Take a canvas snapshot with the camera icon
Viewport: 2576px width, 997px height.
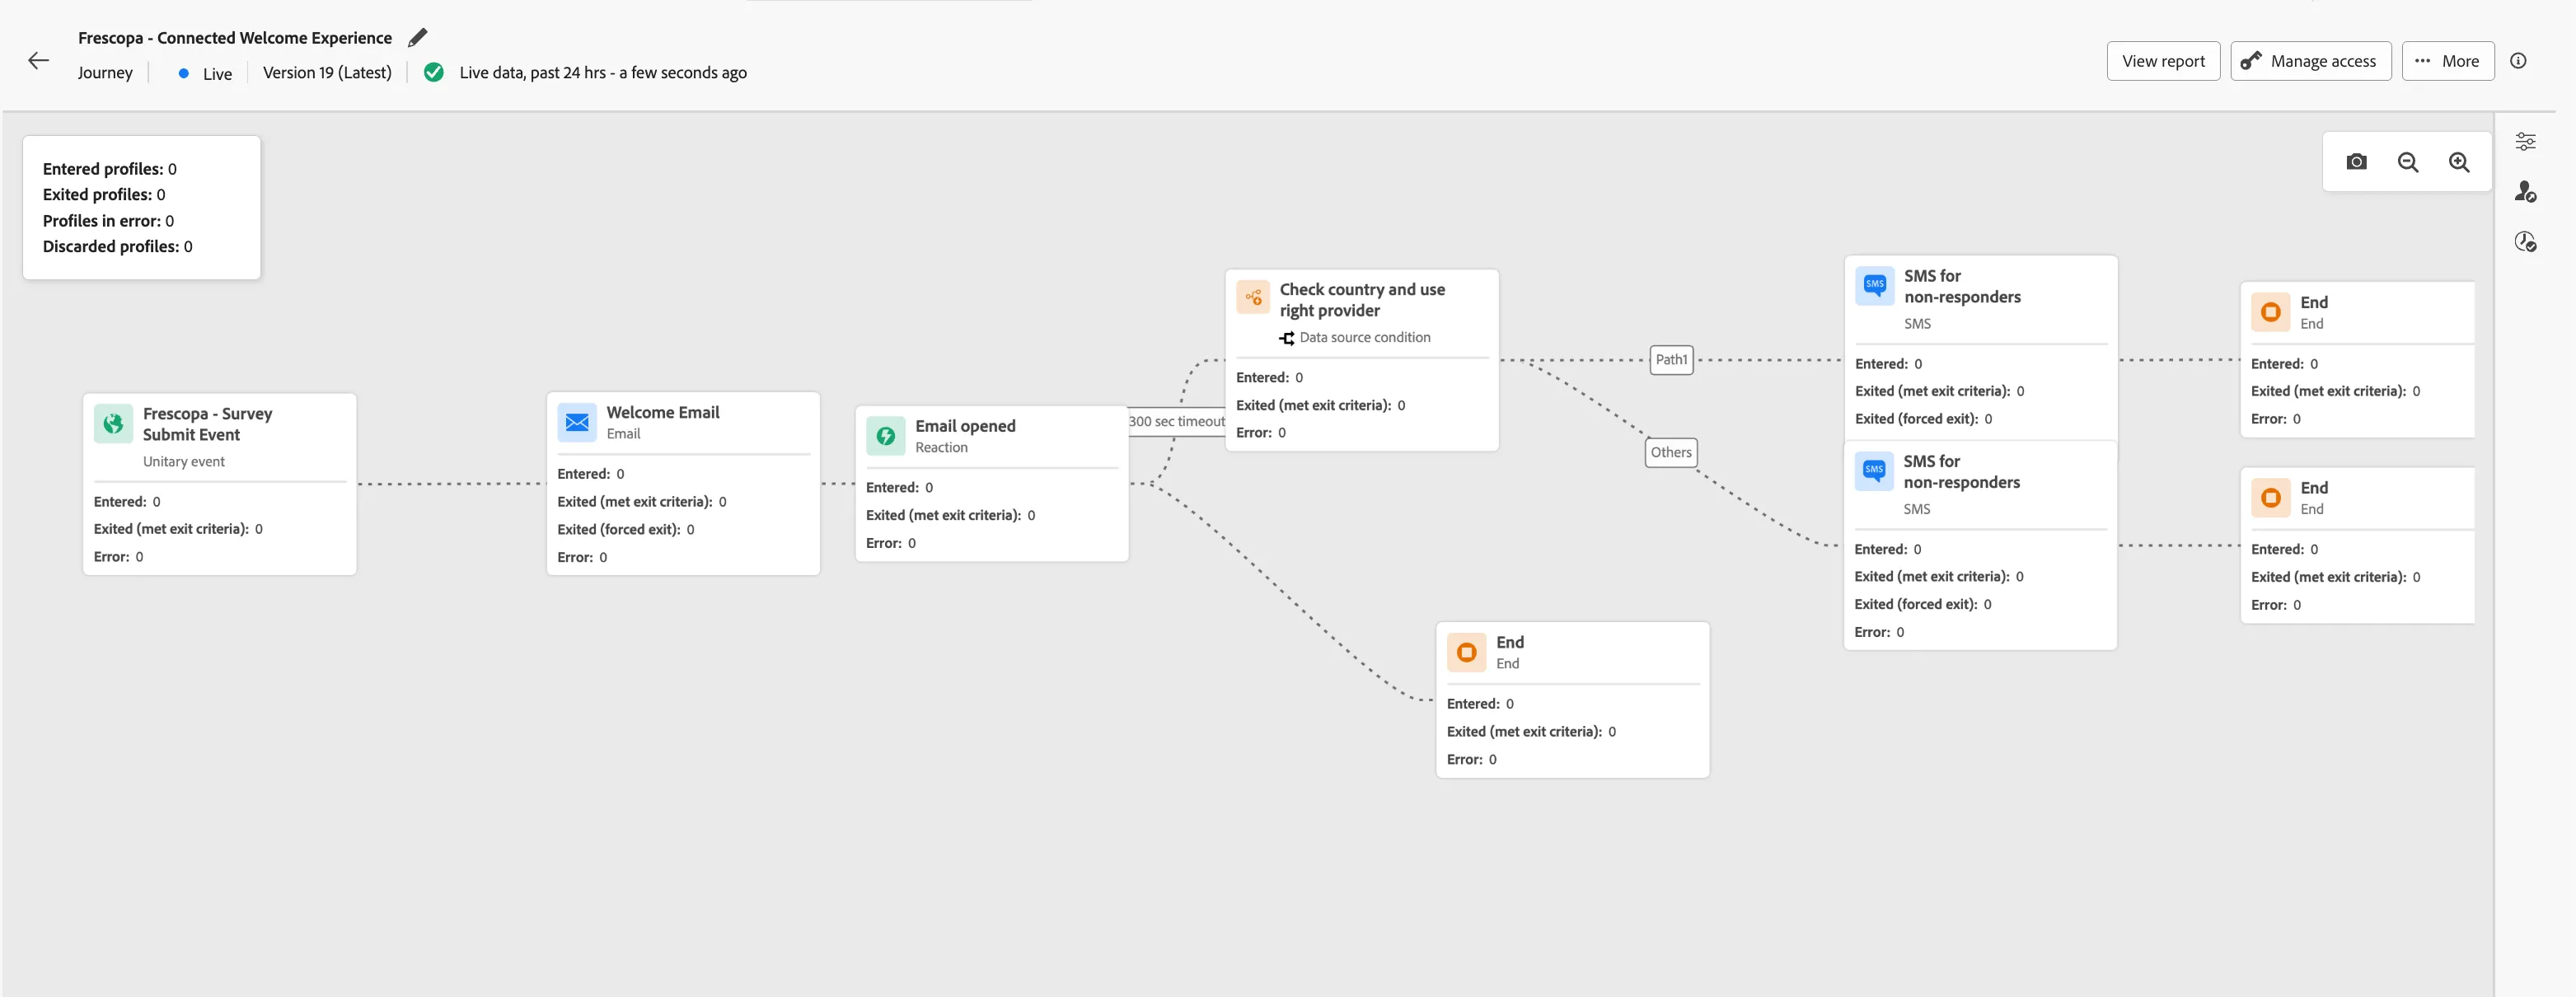point(2356,162)
